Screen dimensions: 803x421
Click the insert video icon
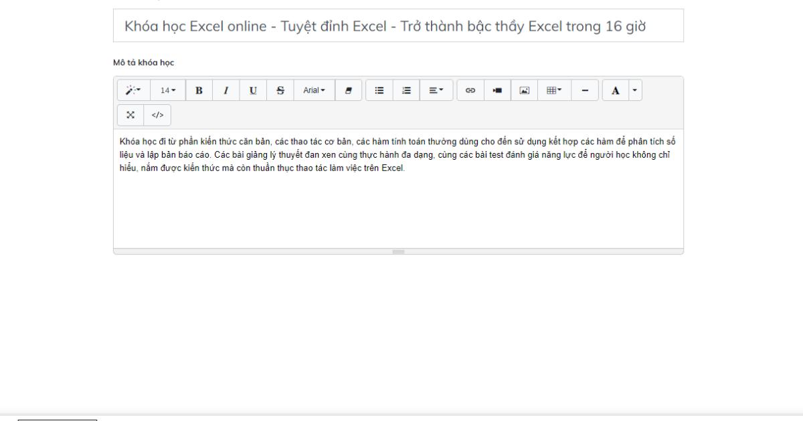pos(497,90)
